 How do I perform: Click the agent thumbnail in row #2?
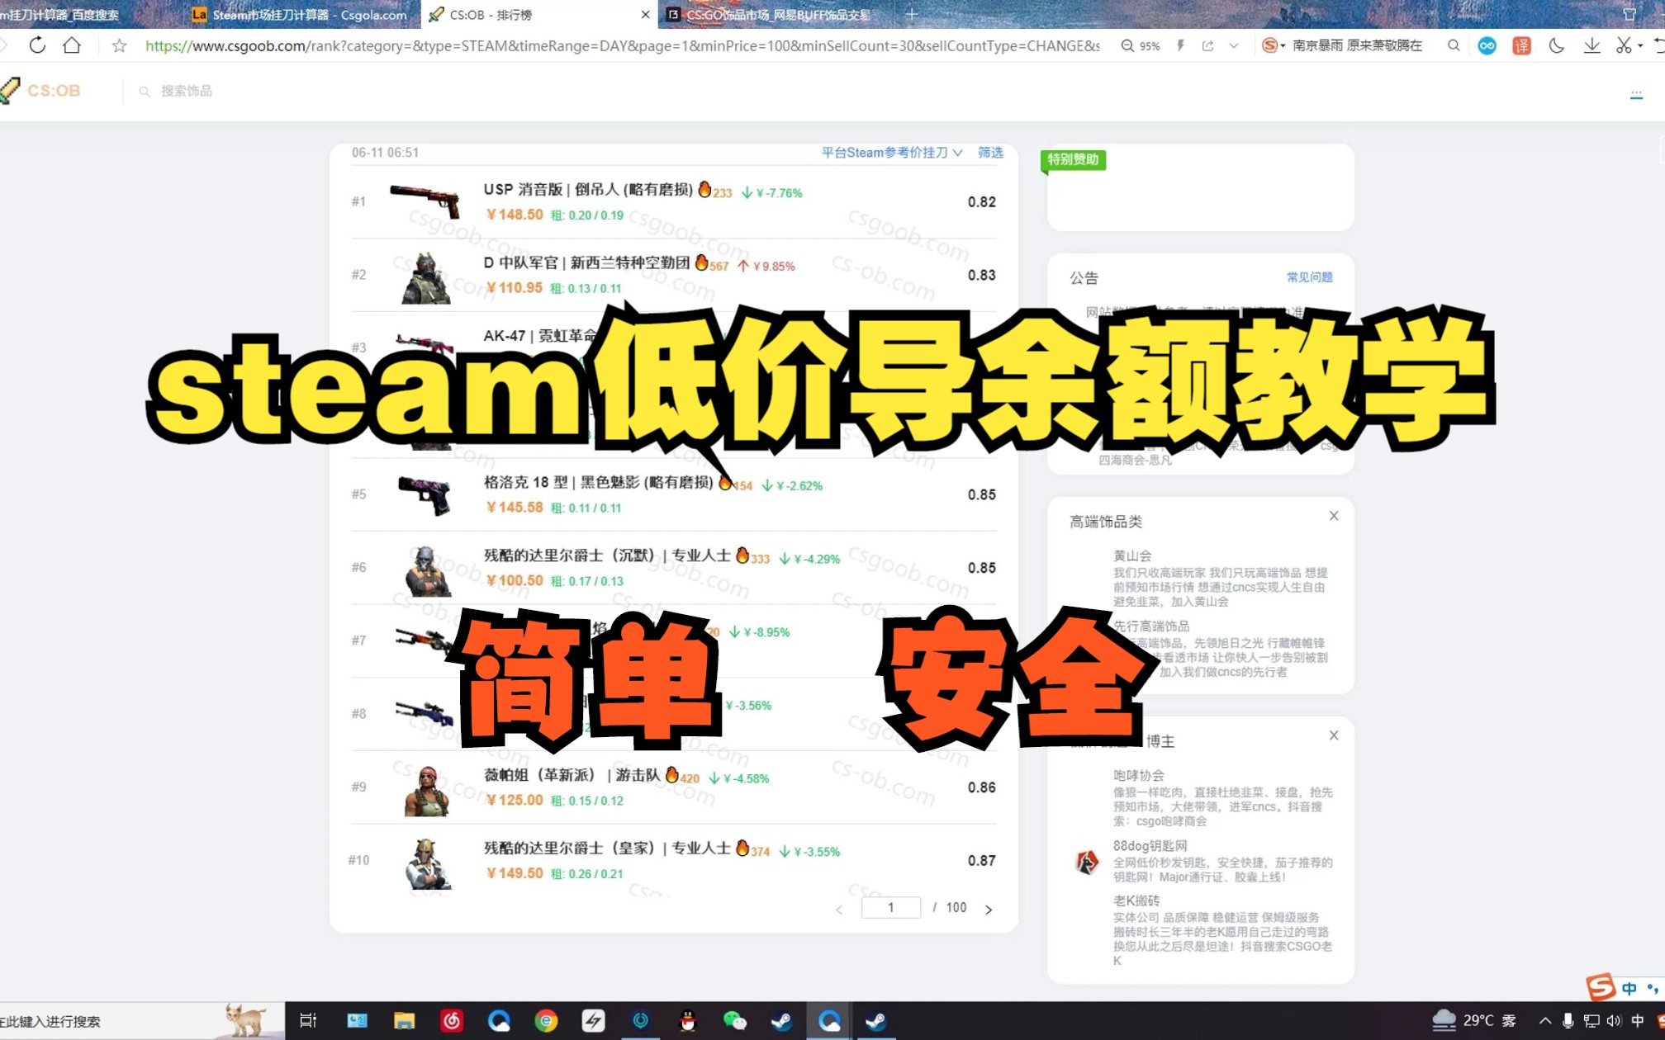(x=425, y=277)
